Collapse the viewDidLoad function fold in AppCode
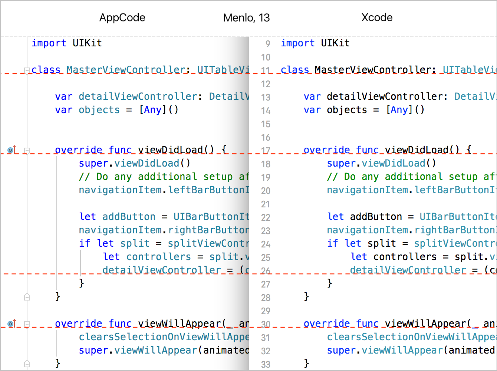Viewport: 497px width, 371px height. [27, 150]
